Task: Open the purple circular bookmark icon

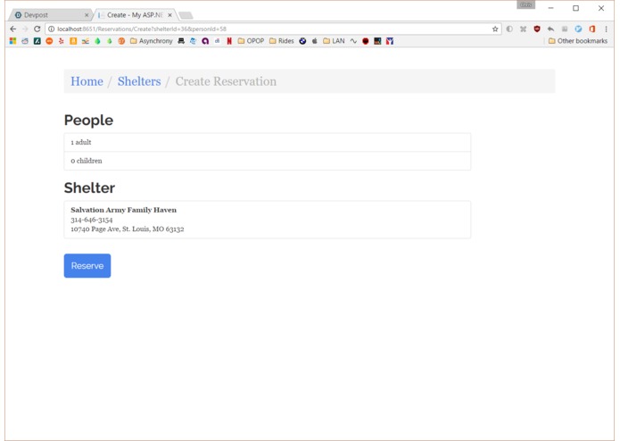Action: tap(205, 41)
